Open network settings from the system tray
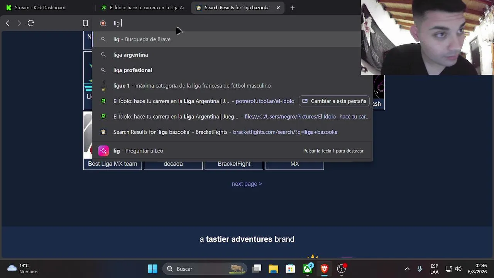Image resolution: width=494 pixels, height=278 pixels. (448, 269)
